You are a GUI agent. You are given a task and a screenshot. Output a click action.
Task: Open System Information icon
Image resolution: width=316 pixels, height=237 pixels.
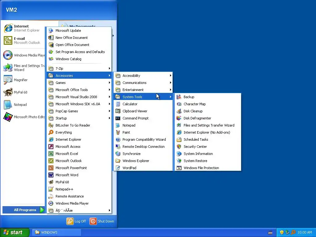pyautogui.click(x=179, y=154)
